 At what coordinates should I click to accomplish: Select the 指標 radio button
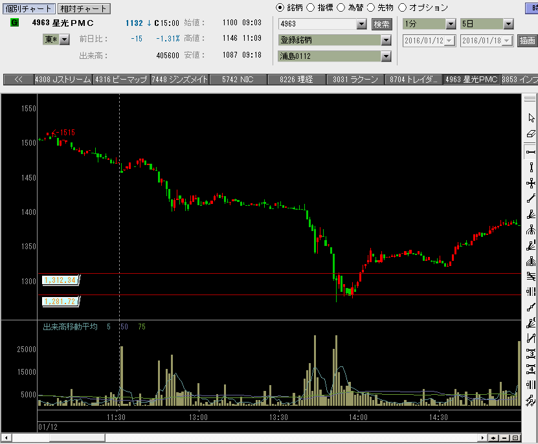tap(310, 8)
